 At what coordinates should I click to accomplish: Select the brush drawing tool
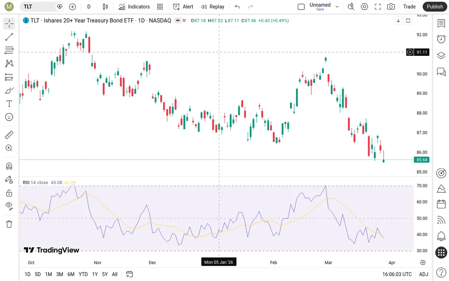tap(9, 90)
